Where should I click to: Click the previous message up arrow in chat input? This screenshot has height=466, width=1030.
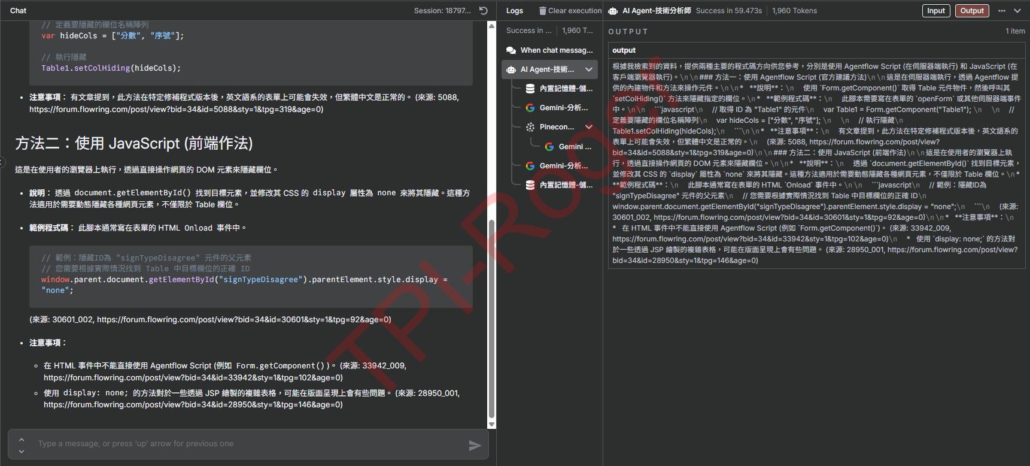click(22, 439)
